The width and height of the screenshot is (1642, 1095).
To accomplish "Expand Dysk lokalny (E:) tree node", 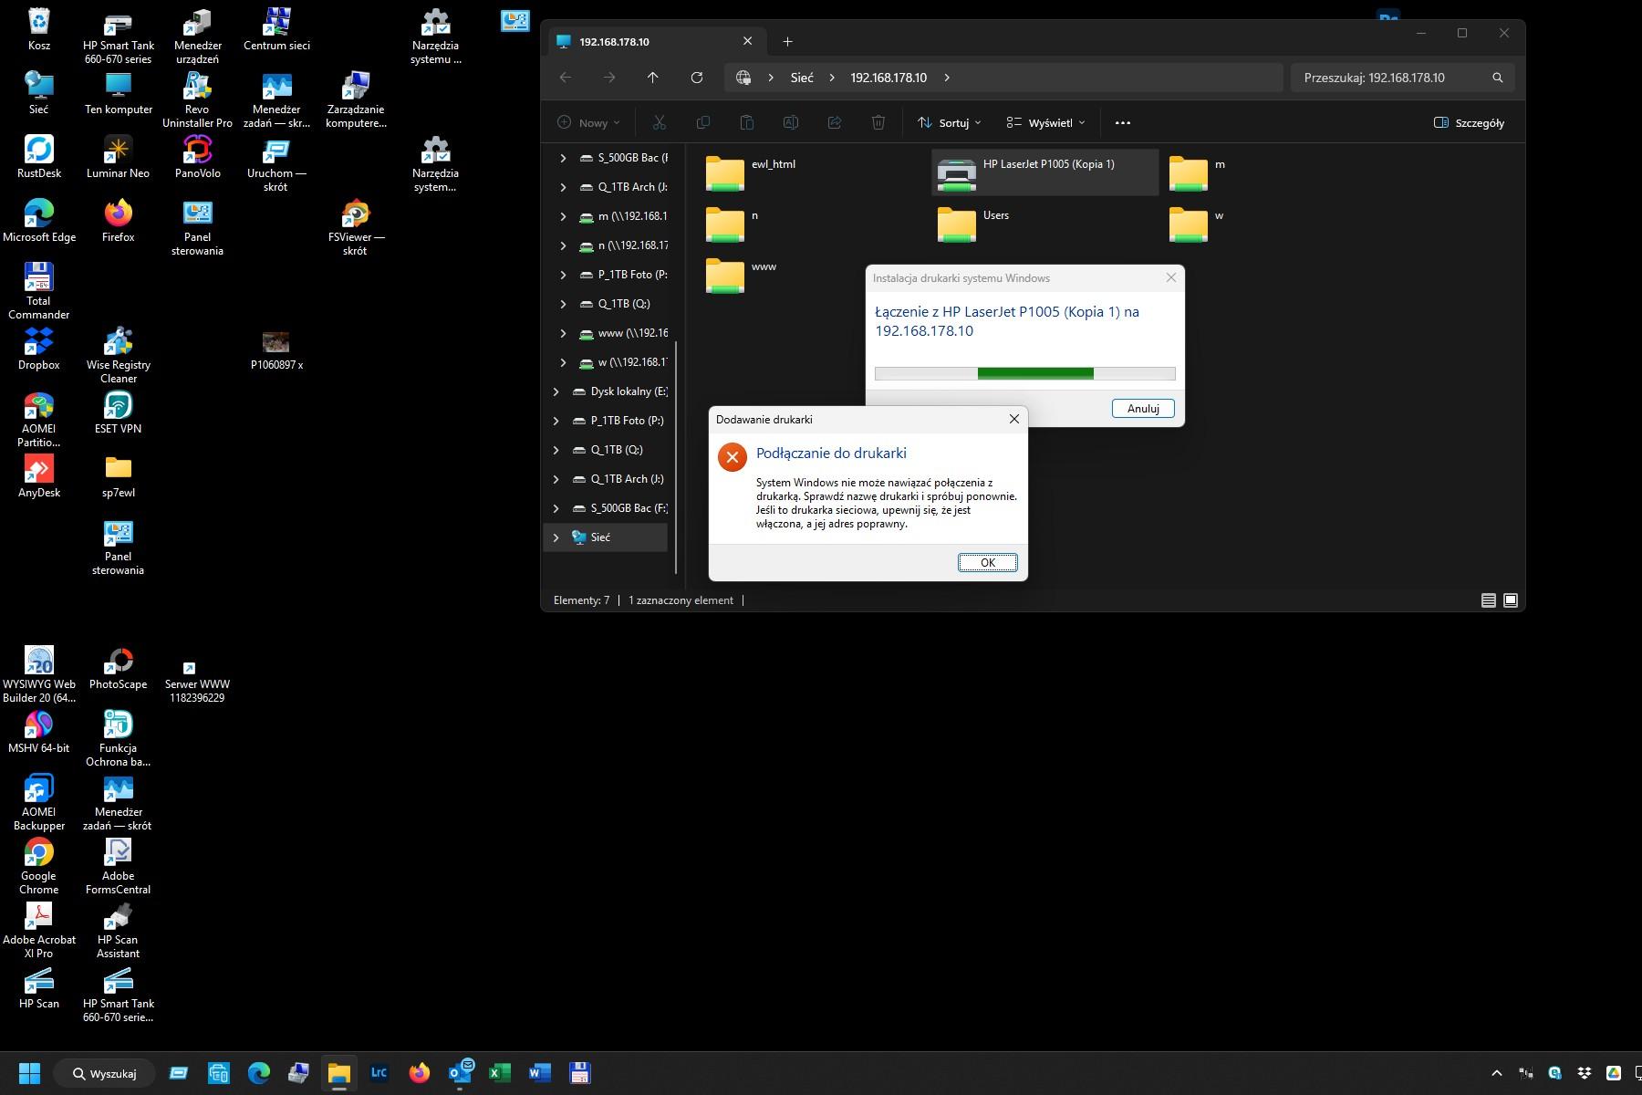I will [556, 391].
